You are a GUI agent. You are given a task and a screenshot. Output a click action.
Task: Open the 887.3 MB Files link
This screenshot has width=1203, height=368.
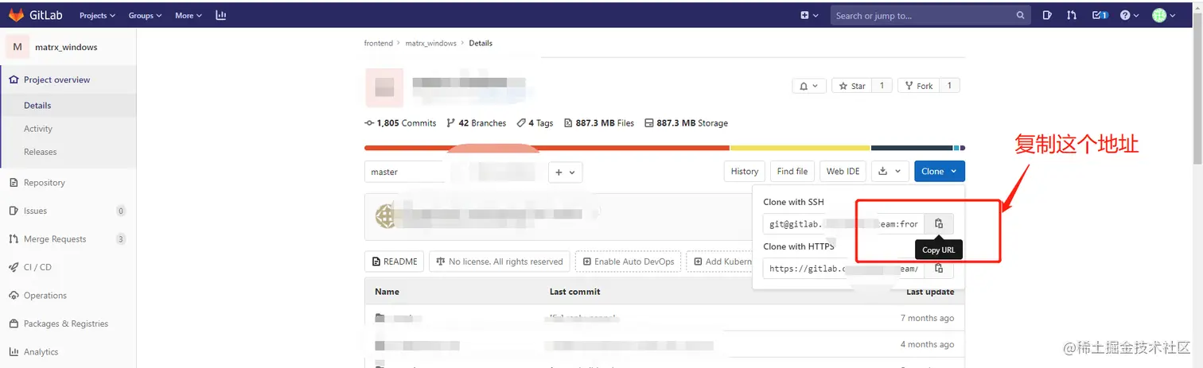pyautogui.click(x=599, y=123)
